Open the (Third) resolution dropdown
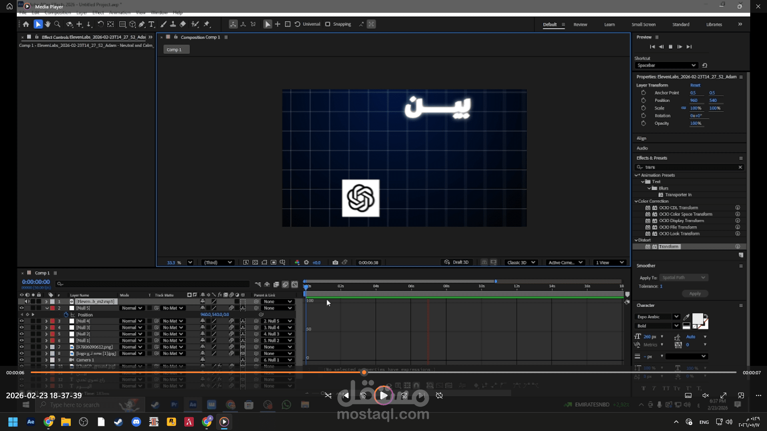Viewport: 767px width, 431px height. [x=218, y=262]
